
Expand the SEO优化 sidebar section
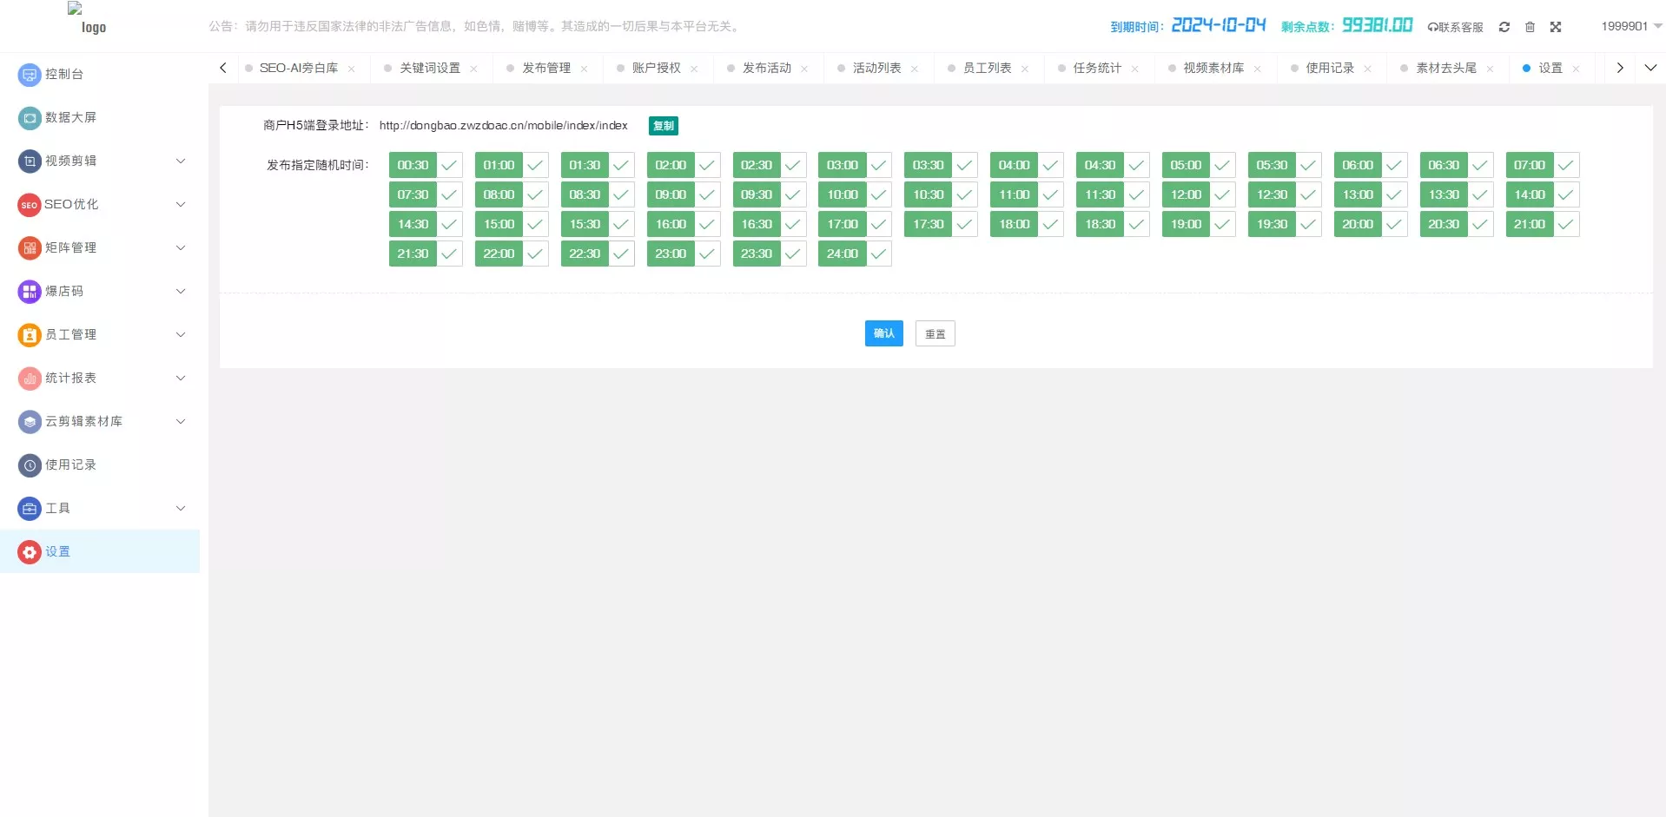tap(181, 204)
